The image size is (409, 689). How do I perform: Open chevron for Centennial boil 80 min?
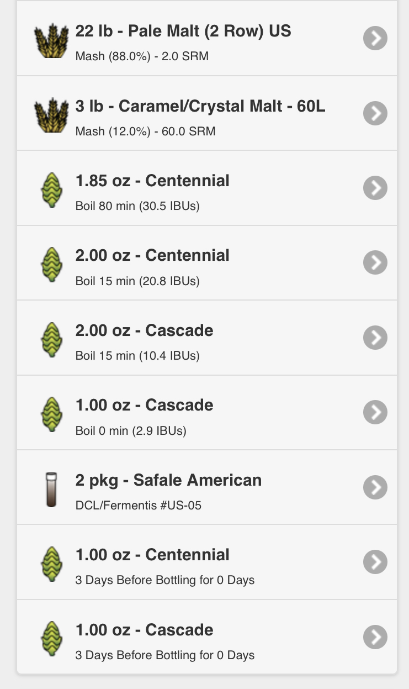click(375, 188)
